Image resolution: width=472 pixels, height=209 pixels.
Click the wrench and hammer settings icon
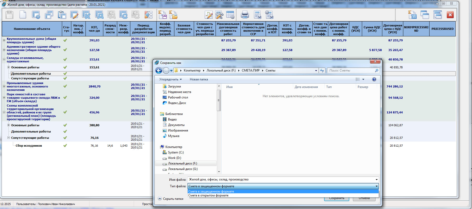coord(219,15)
